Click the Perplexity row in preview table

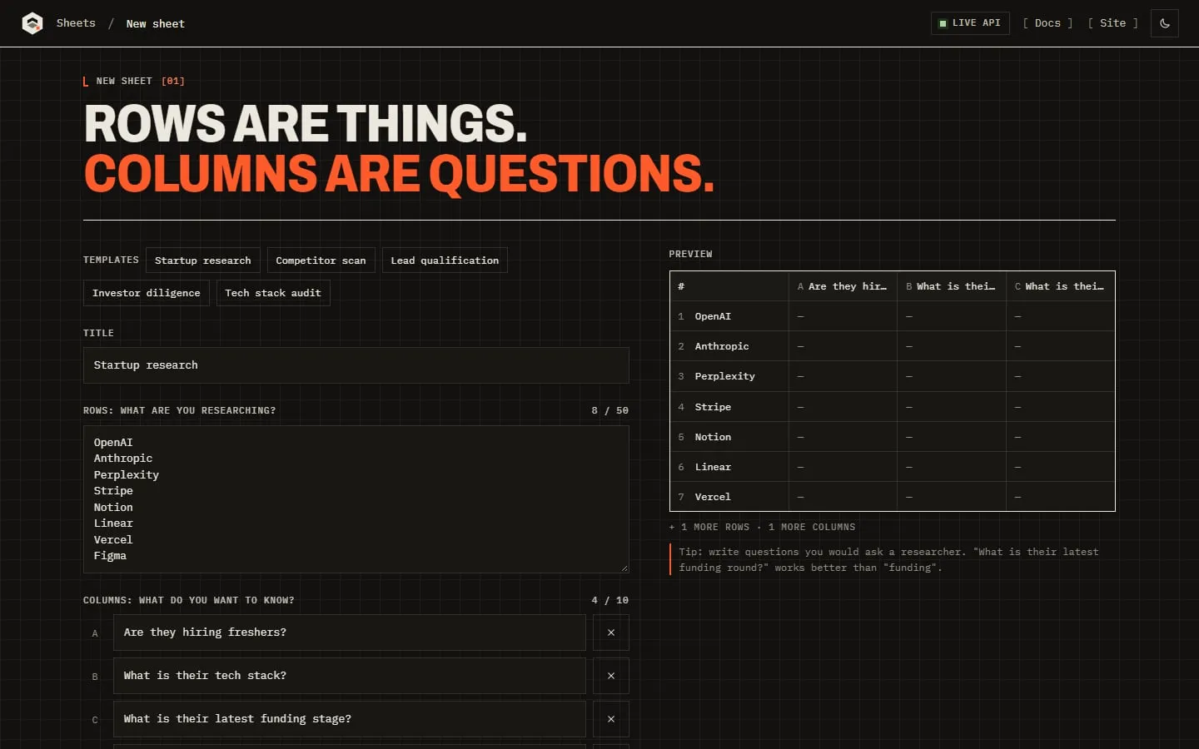tap(893, 376)
